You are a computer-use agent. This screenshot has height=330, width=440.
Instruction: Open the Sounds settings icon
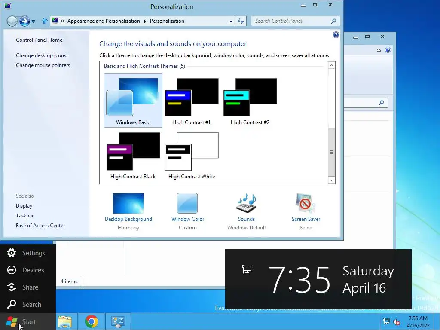click(x=246, y=203)
